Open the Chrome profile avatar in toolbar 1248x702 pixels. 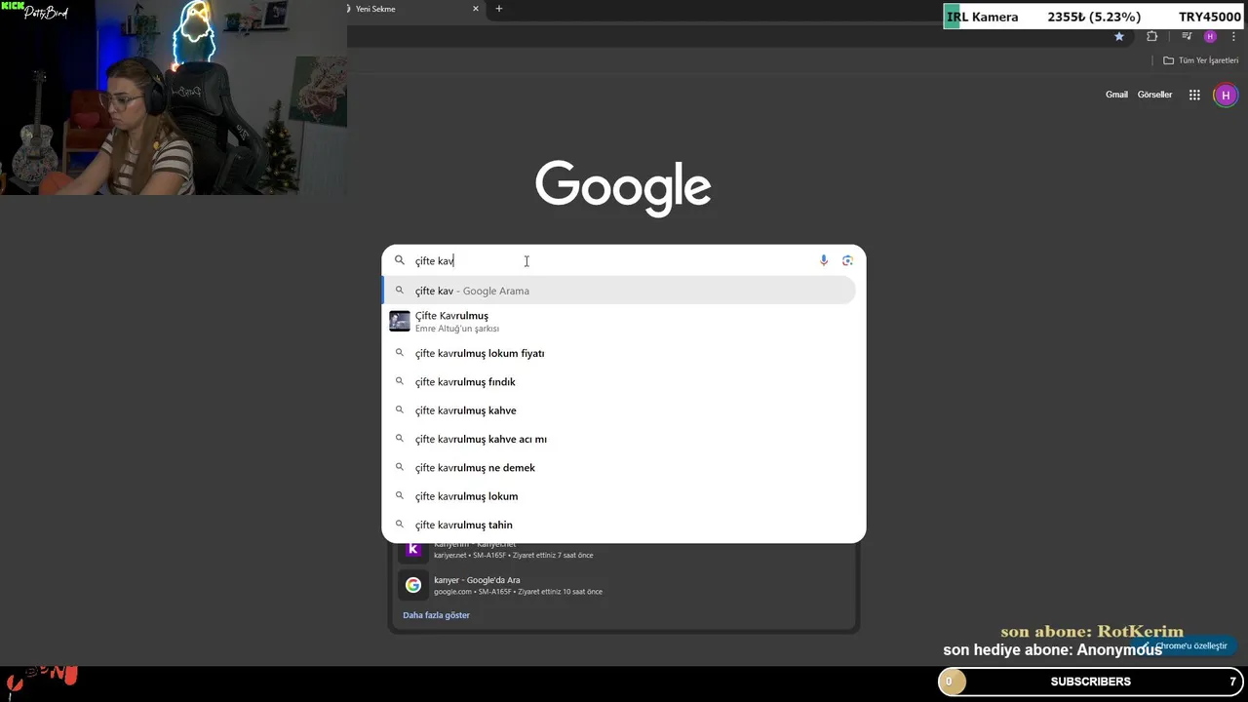point(1210,36)
